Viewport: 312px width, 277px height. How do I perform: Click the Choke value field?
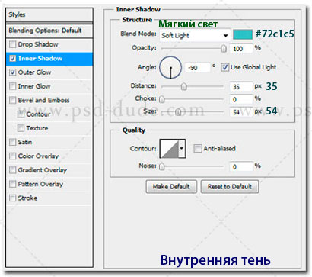point(241,99)
